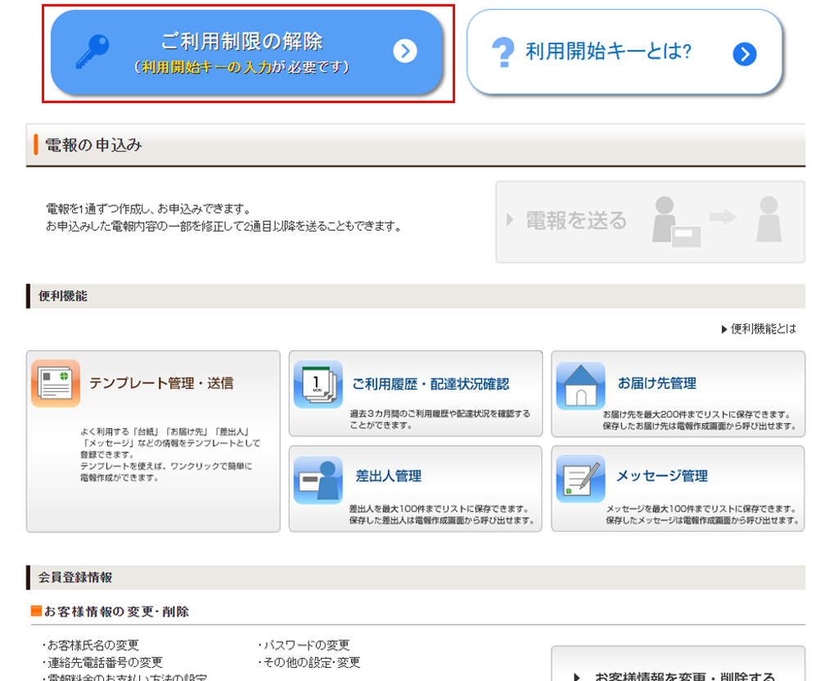Click the person icon for 差出人管理
Image resolution: width=830 pixels, height=681 pixels.
pos(318,480)
